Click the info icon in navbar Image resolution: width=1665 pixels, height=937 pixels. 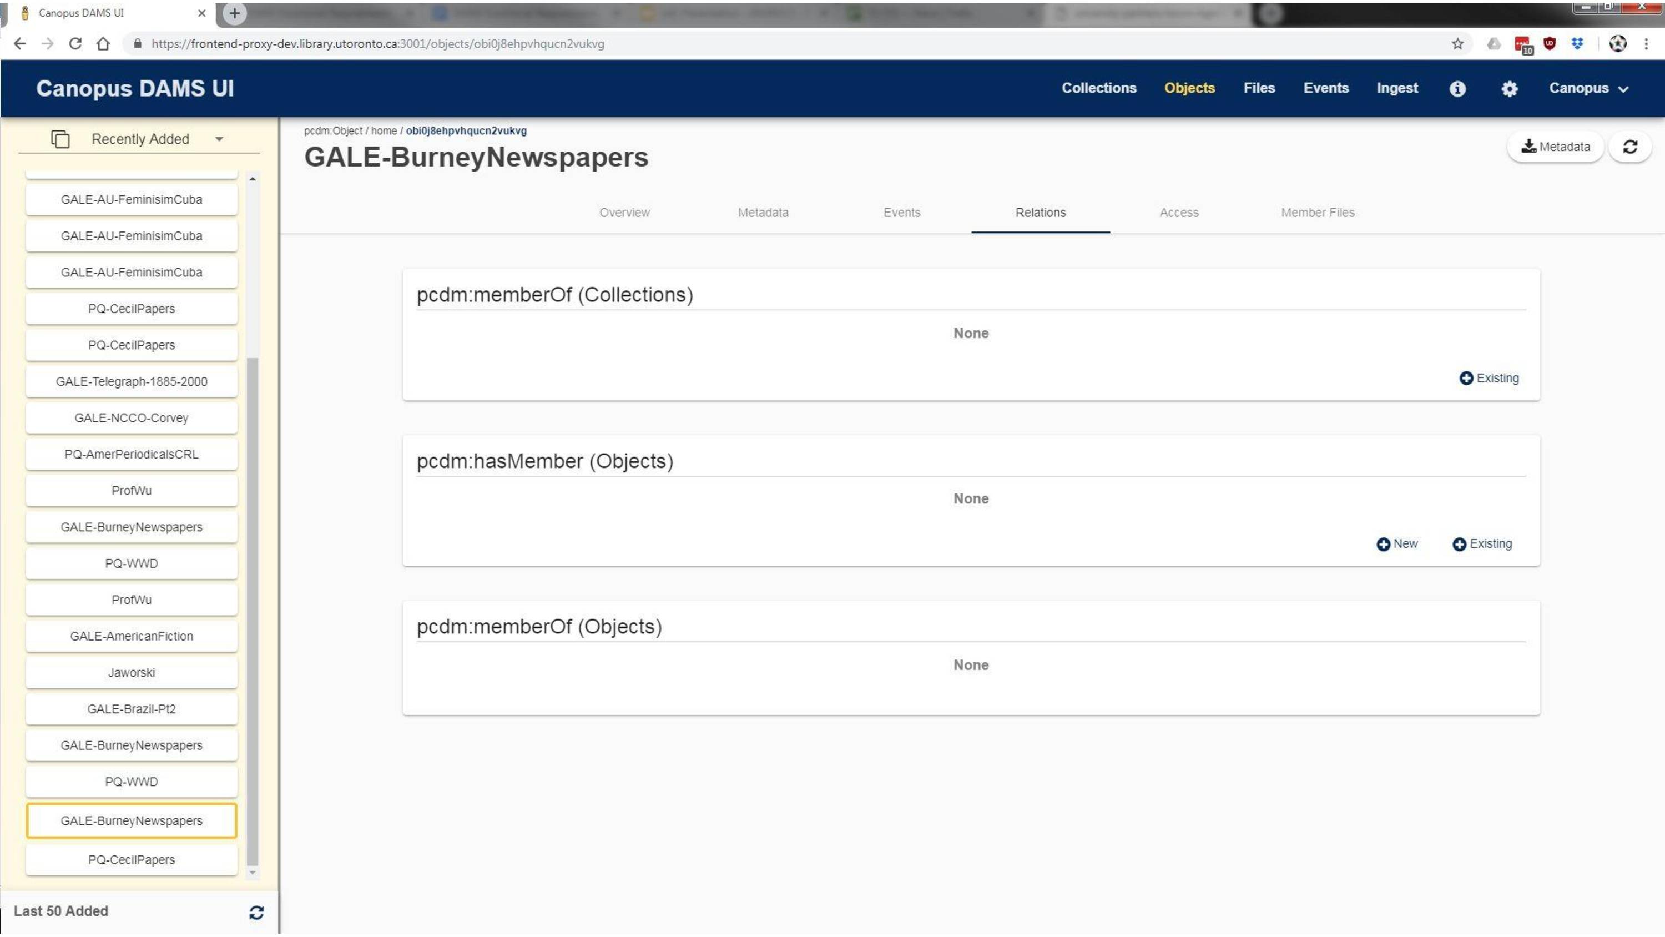(x=1457, y=89)
